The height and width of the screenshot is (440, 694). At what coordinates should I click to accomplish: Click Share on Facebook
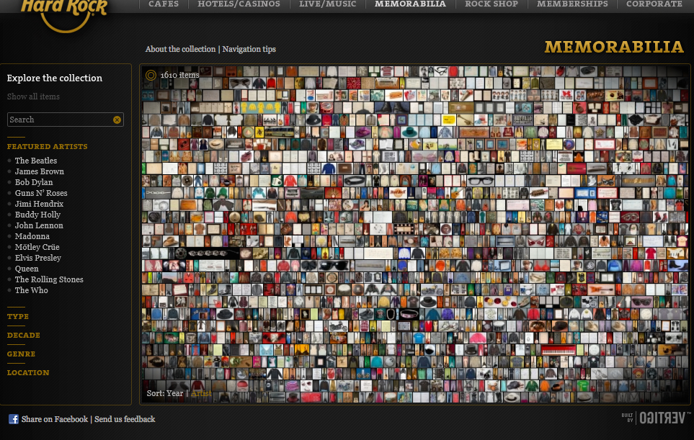pos(55,419)
